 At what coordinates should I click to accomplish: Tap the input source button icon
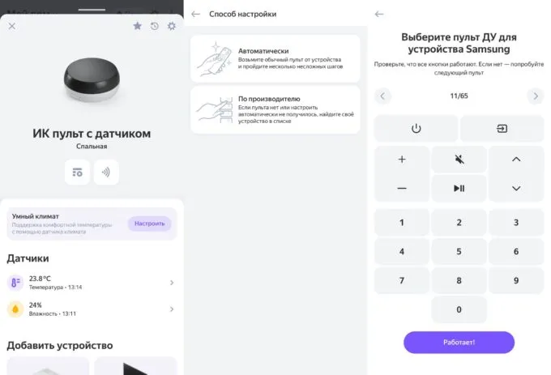502,129
